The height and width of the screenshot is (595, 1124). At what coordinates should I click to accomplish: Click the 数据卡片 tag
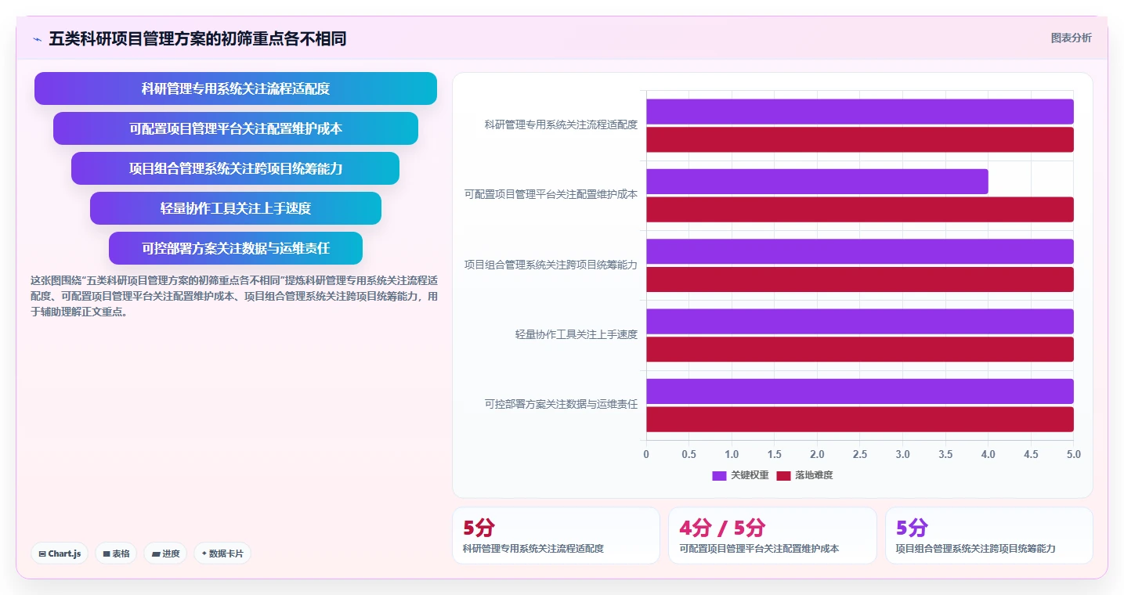point(222,554)
